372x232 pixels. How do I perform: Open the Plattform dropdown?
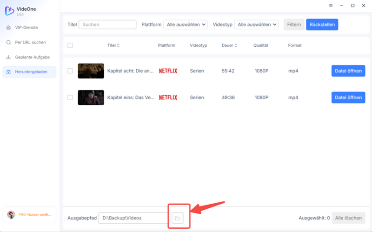click(x=185, y=25)
